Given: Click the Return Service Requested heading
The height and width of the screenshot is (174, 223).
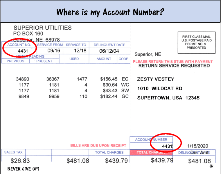Looking at the screenshot, I should 174,66.
